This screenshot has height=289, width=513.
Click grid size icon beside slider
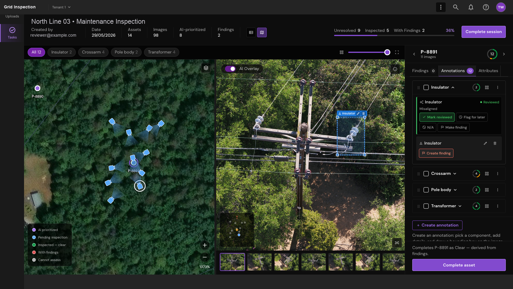click(342, 52)
